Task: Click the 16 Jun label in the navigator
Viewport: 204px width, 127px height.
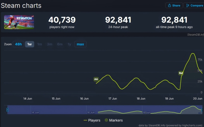Action: (91, 112)
